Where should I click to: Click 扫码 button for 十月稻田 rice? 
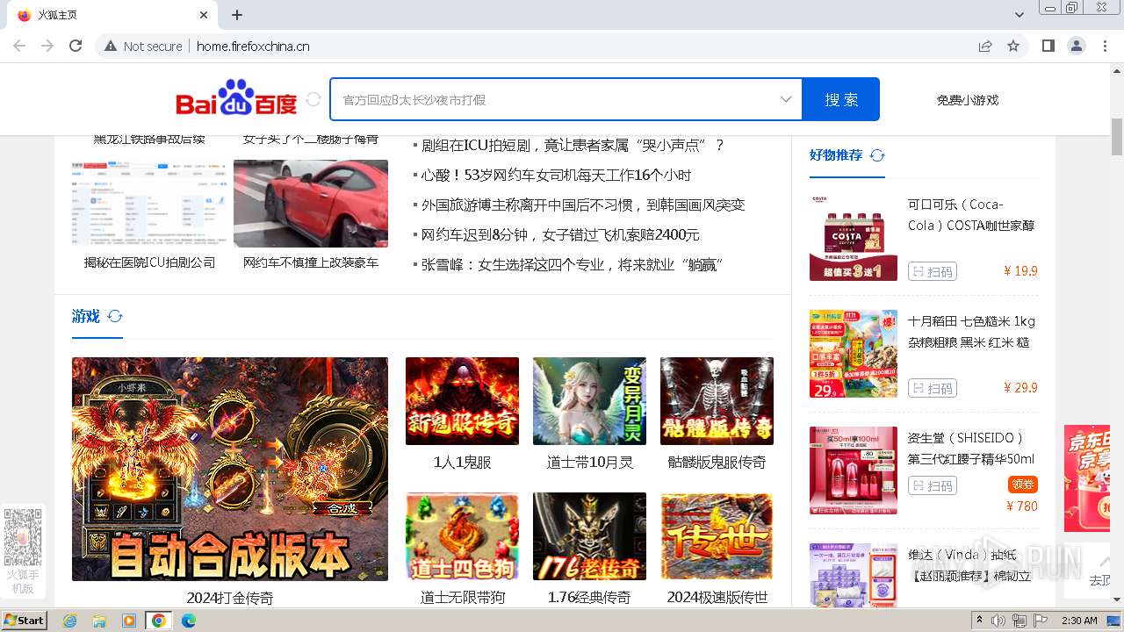click(x=933, y=388)
